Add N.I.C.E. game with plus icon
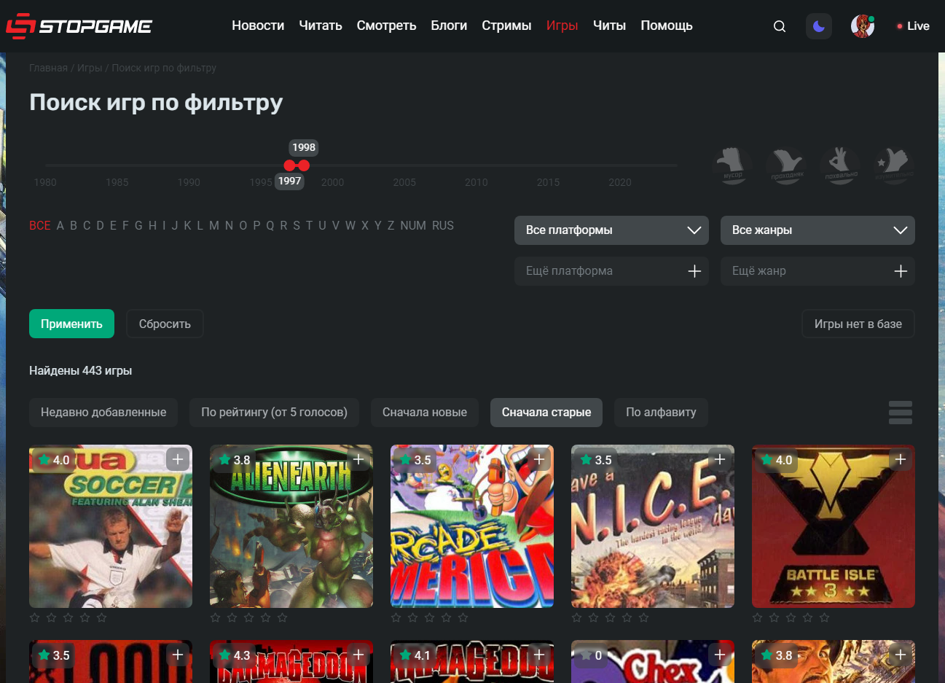This screenshot has width=945, height=683. click(720, 459)
